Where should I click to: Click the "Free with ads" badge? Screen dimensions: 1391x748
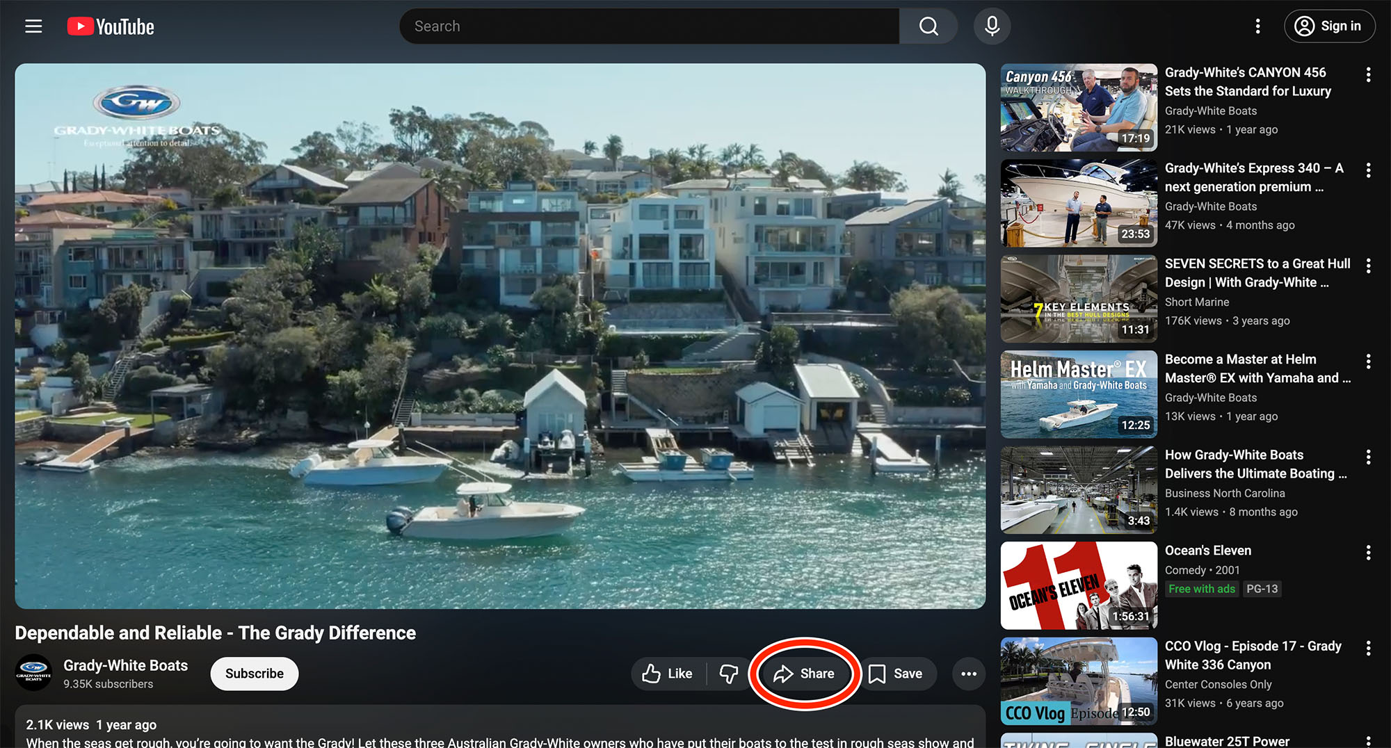coord(1201,589)
